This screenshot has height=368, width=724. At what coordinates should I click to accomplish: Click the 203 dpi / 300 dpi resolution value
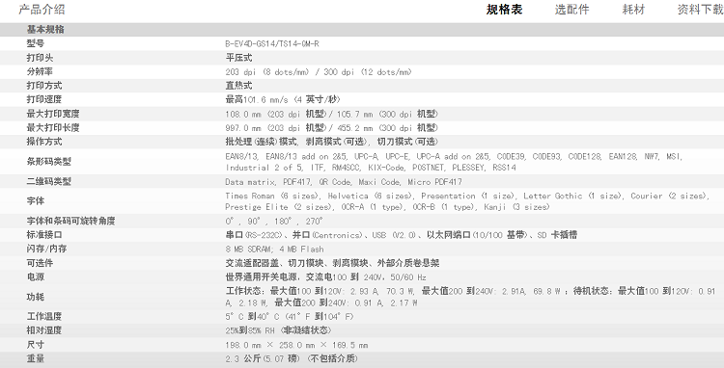[319, 72]
